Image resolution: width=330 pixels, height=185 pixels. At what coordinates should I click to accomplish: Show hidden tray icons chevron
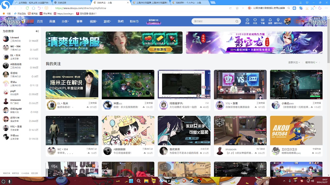(284, 181)
